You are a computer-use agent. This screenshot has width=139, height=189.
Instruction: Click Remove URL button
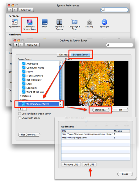click(71, 164)
